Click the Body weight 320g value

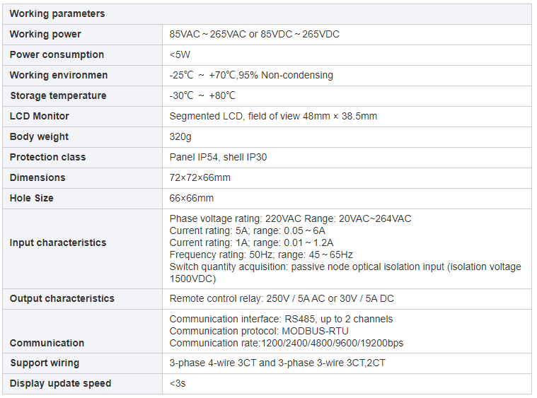point(180,136)
